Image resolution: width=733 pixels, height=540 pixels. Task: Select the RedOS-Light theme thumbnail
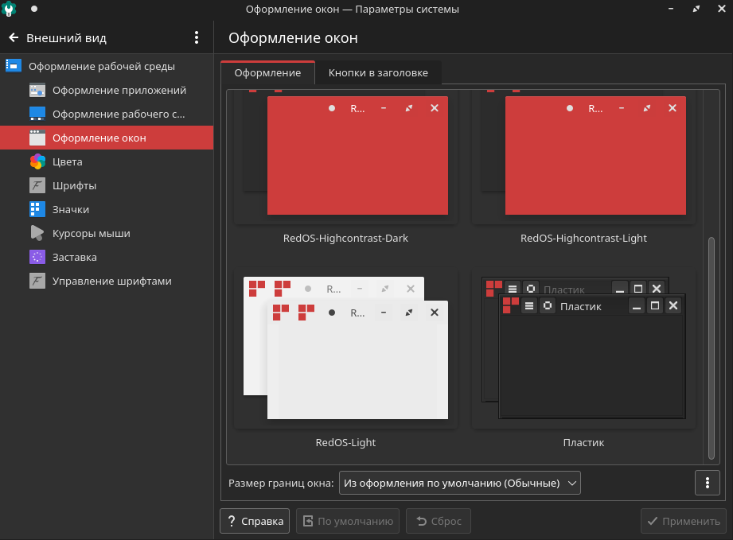coord(345,350)
